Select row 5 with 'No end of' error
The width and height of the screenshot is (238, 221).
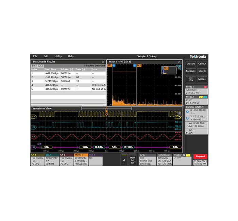pos(68,89)
